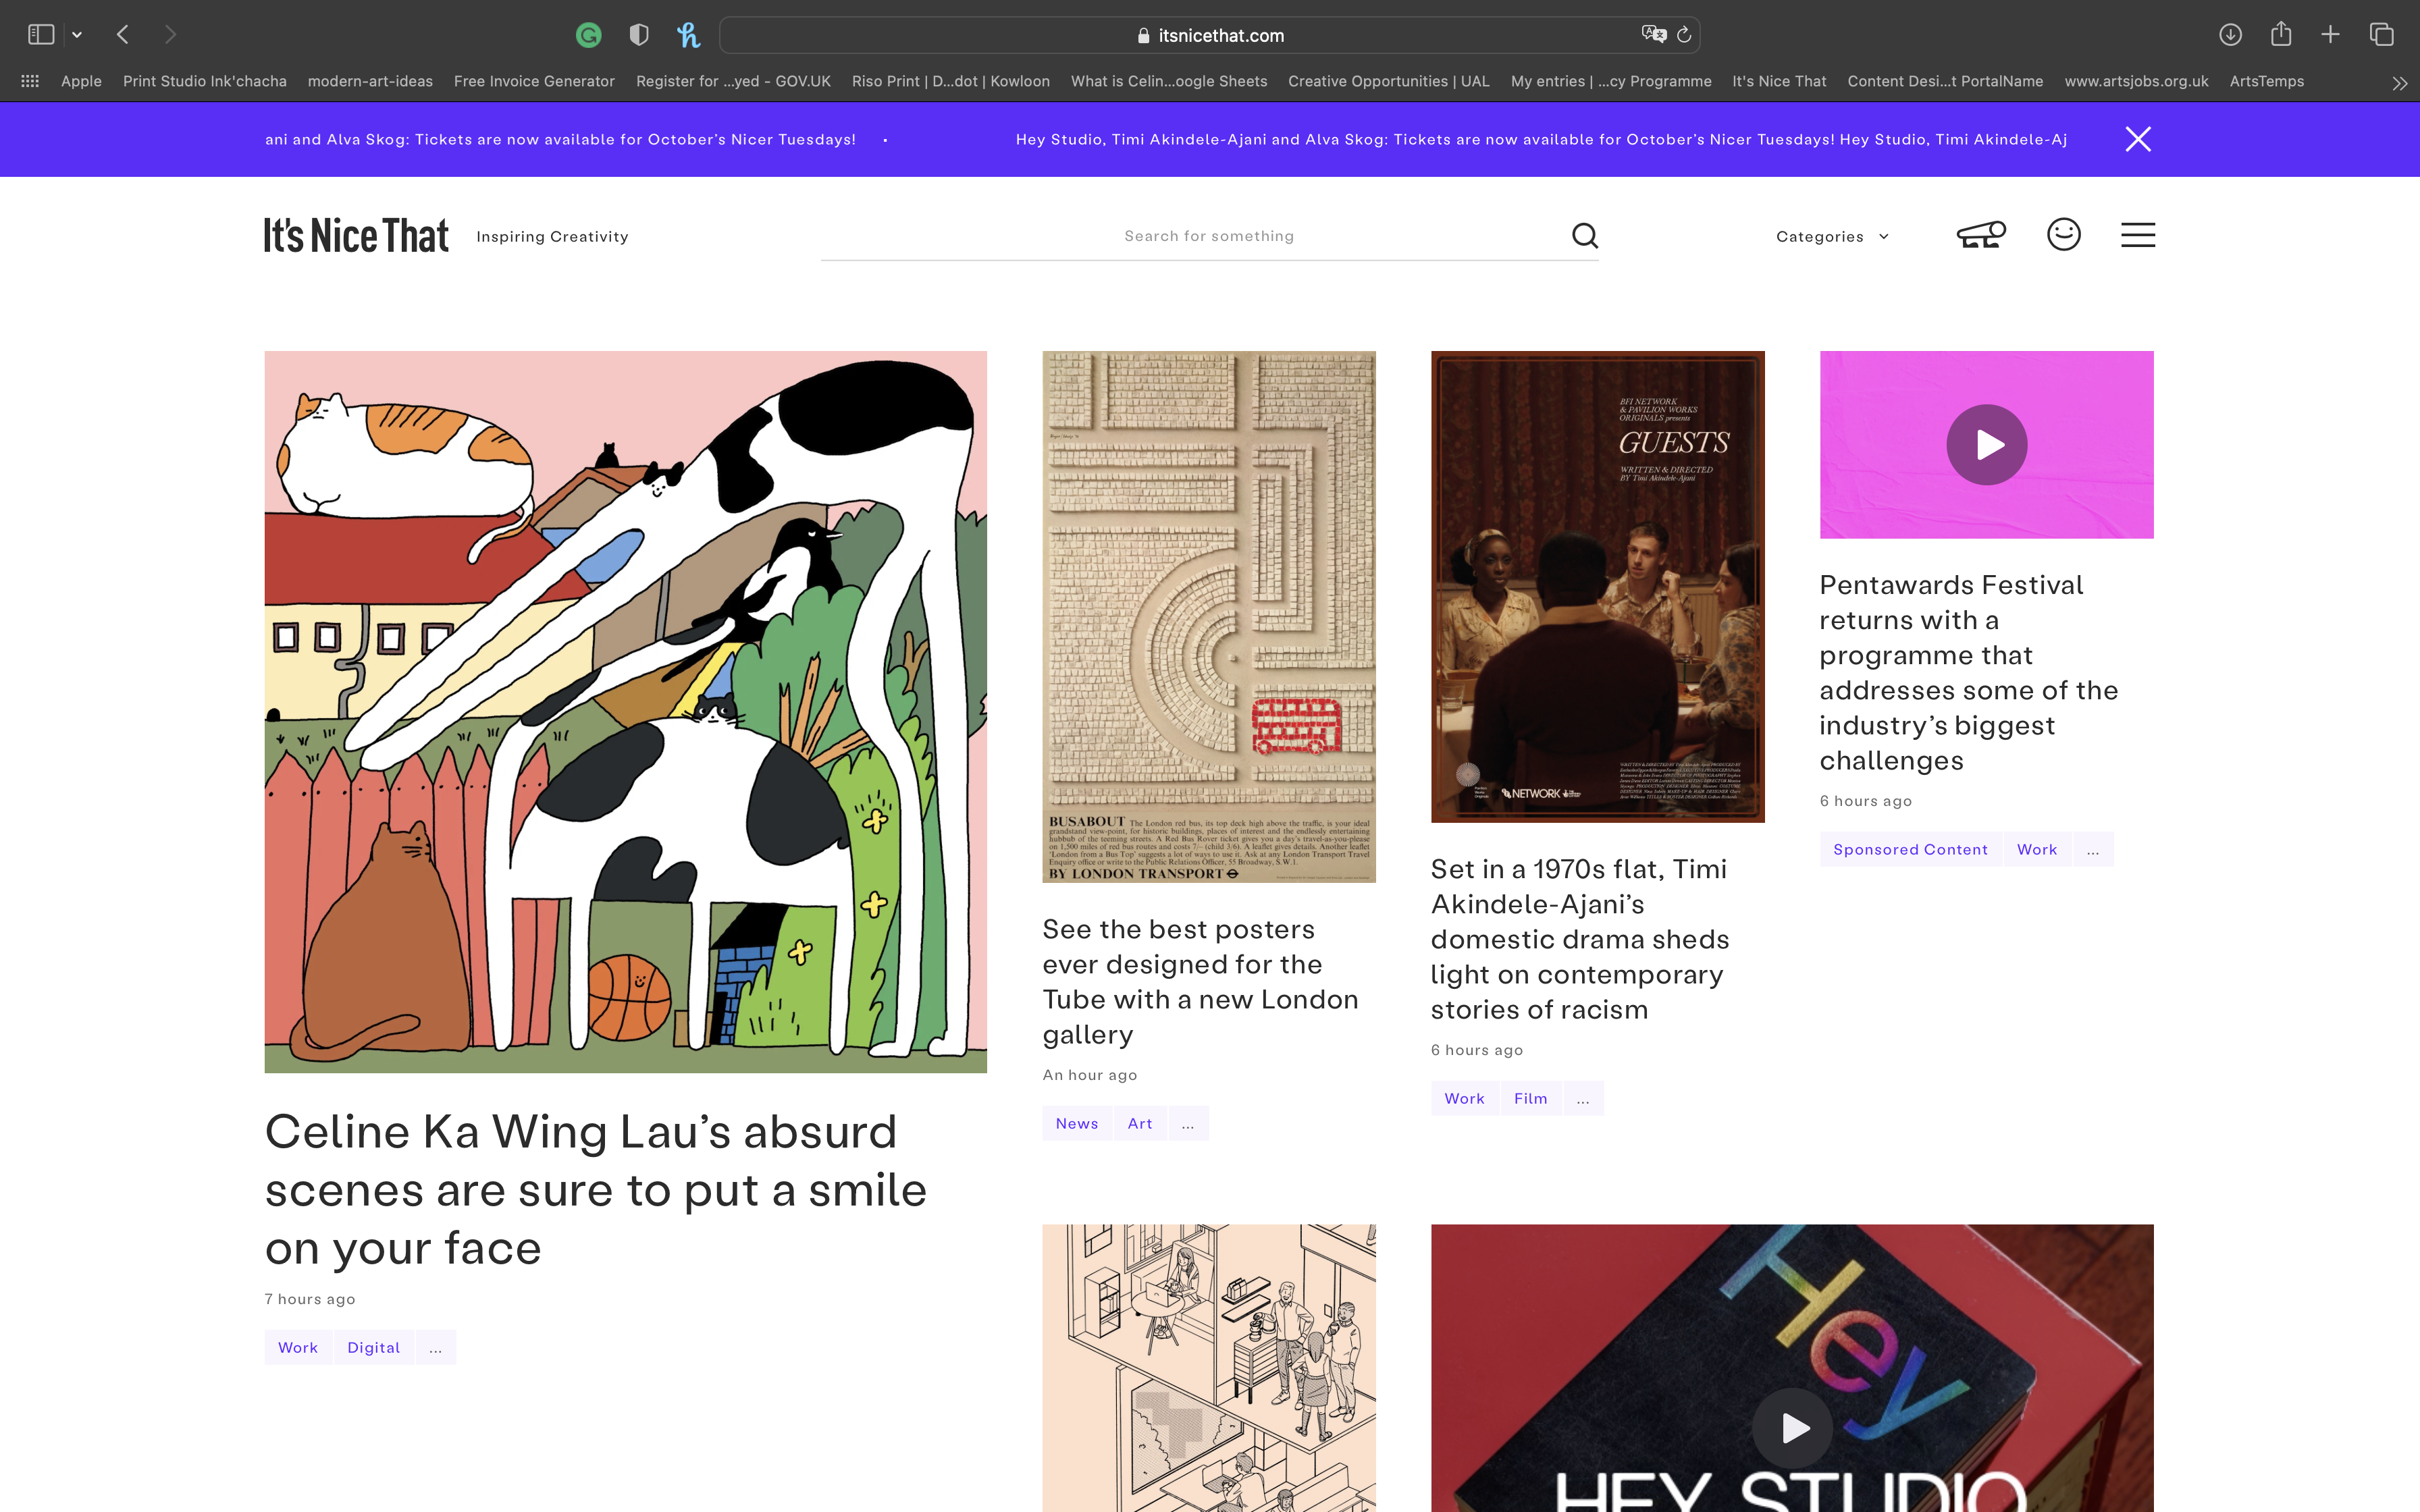Click the search magnifier icon
Viewport: 2420px width, 1512px height.
click(1584, 236)
